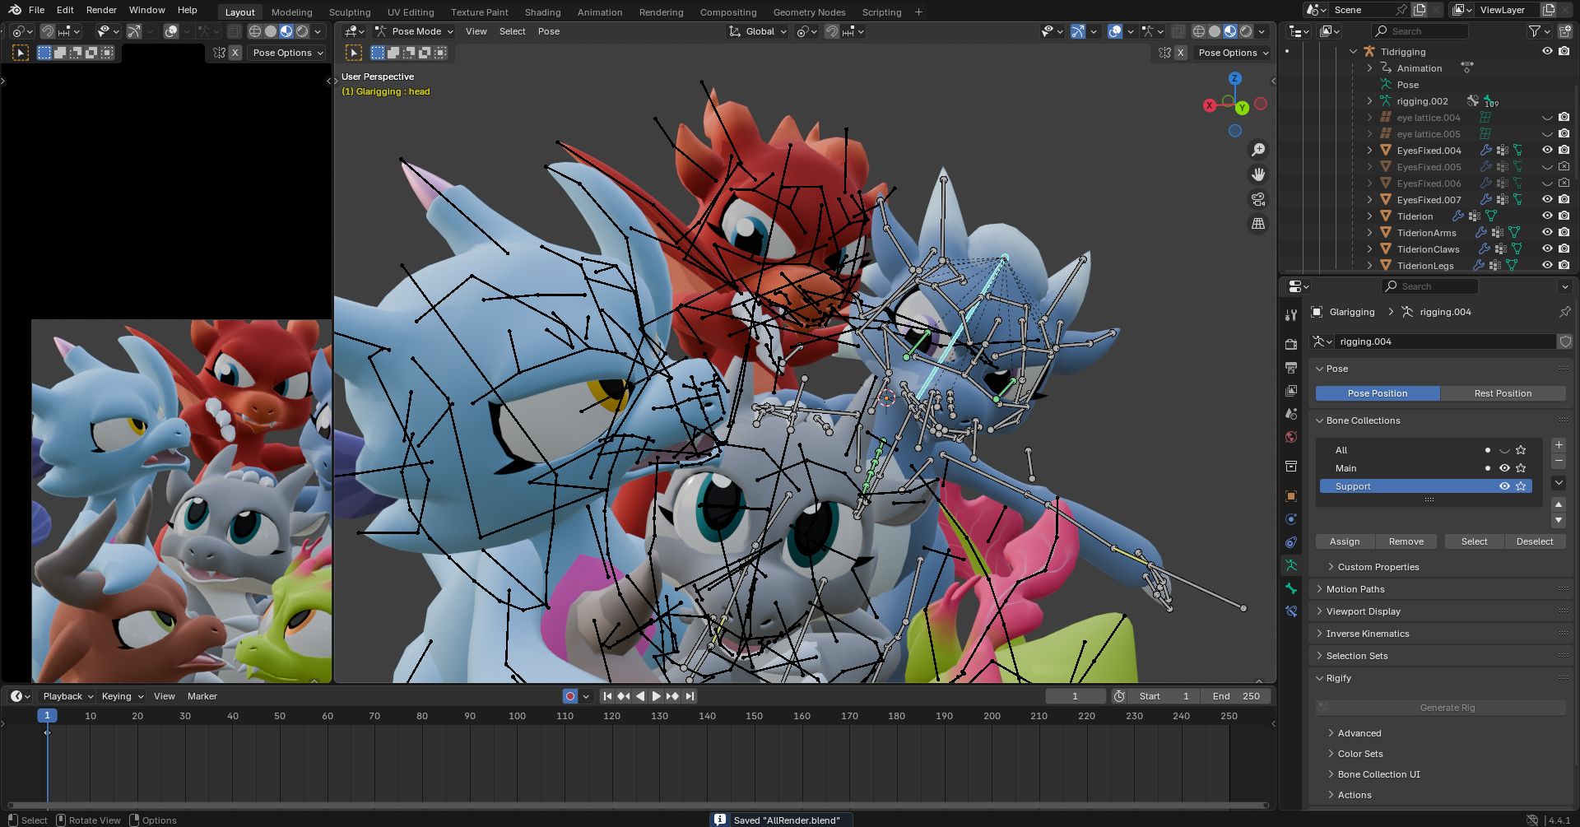
Task: Jump to timeline start
Action: pos(607,696)
